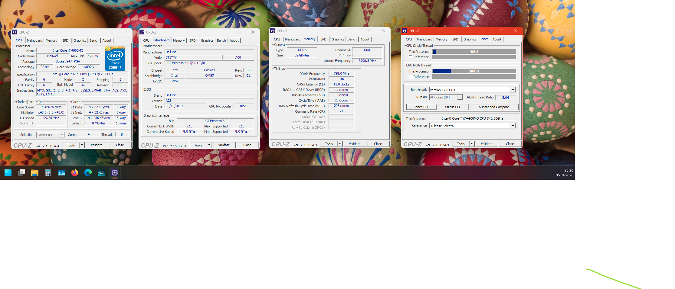675x289 pixels.
Task: Open the Reference 'Please Select' dropdown
Action: tap(513, 126)
